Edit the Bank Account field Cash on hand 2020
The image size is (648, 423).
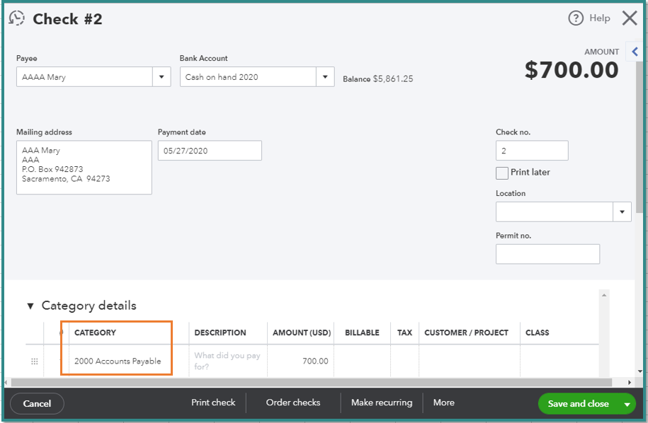(248, 77)
